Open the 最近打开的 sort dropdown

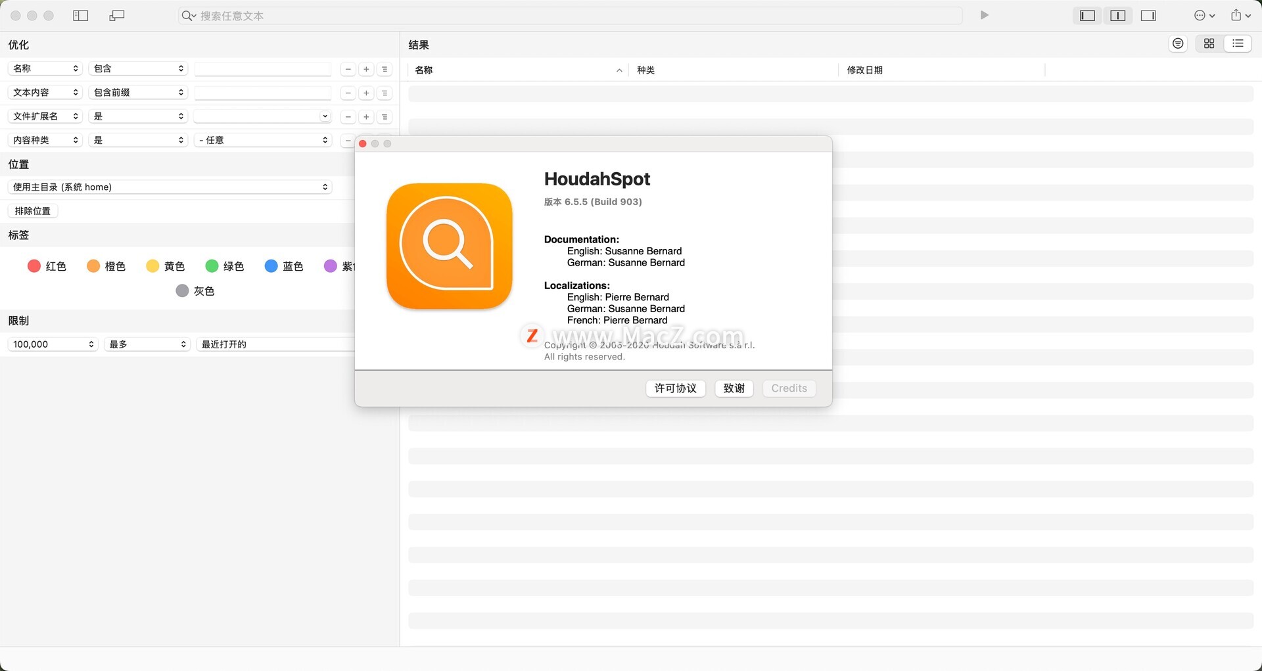[x=276, y=344]
